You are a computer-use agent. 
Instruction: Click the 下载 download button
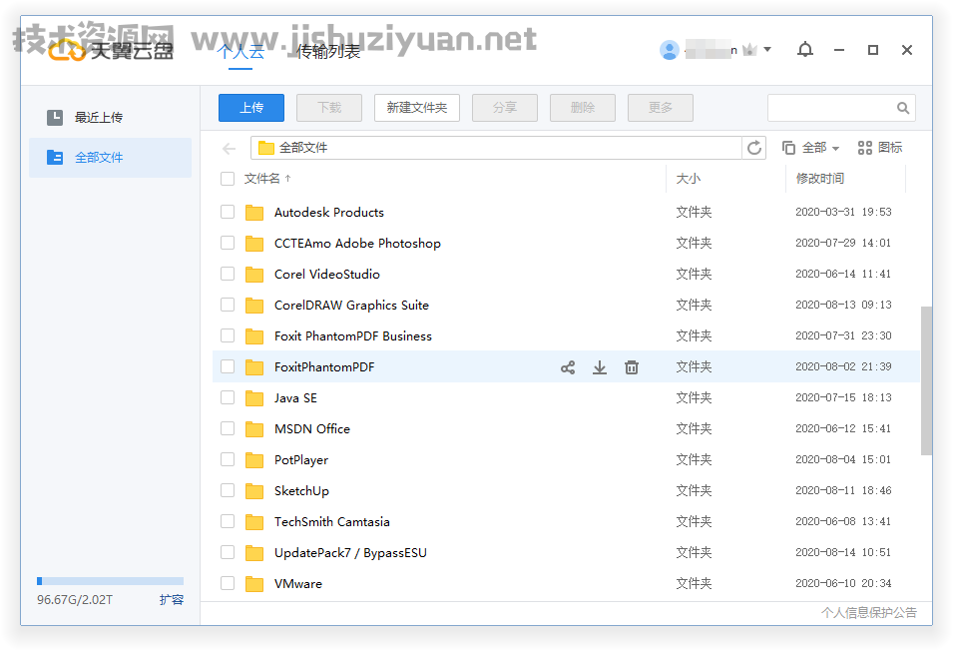pos(328,108)
